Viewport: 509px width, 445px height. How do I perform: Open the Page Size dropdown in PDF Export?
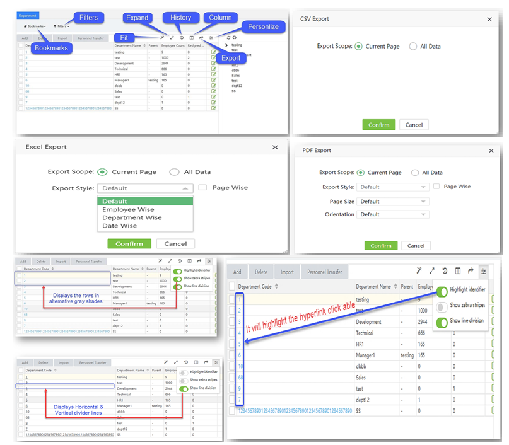pyautogui.click(x=393, y=202)
